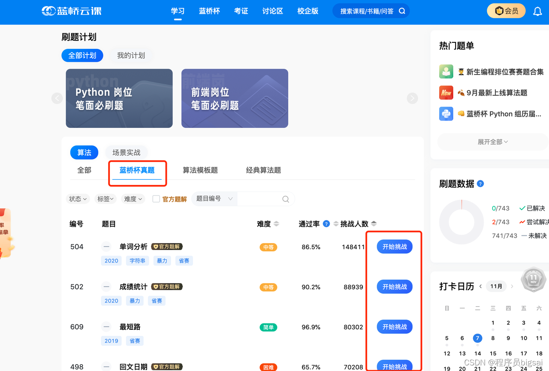This screenshot has height=371, width=549.
Task: Click the Python icon beside 蓝桥杯 Python 组历届
Action: click(446, 114)
